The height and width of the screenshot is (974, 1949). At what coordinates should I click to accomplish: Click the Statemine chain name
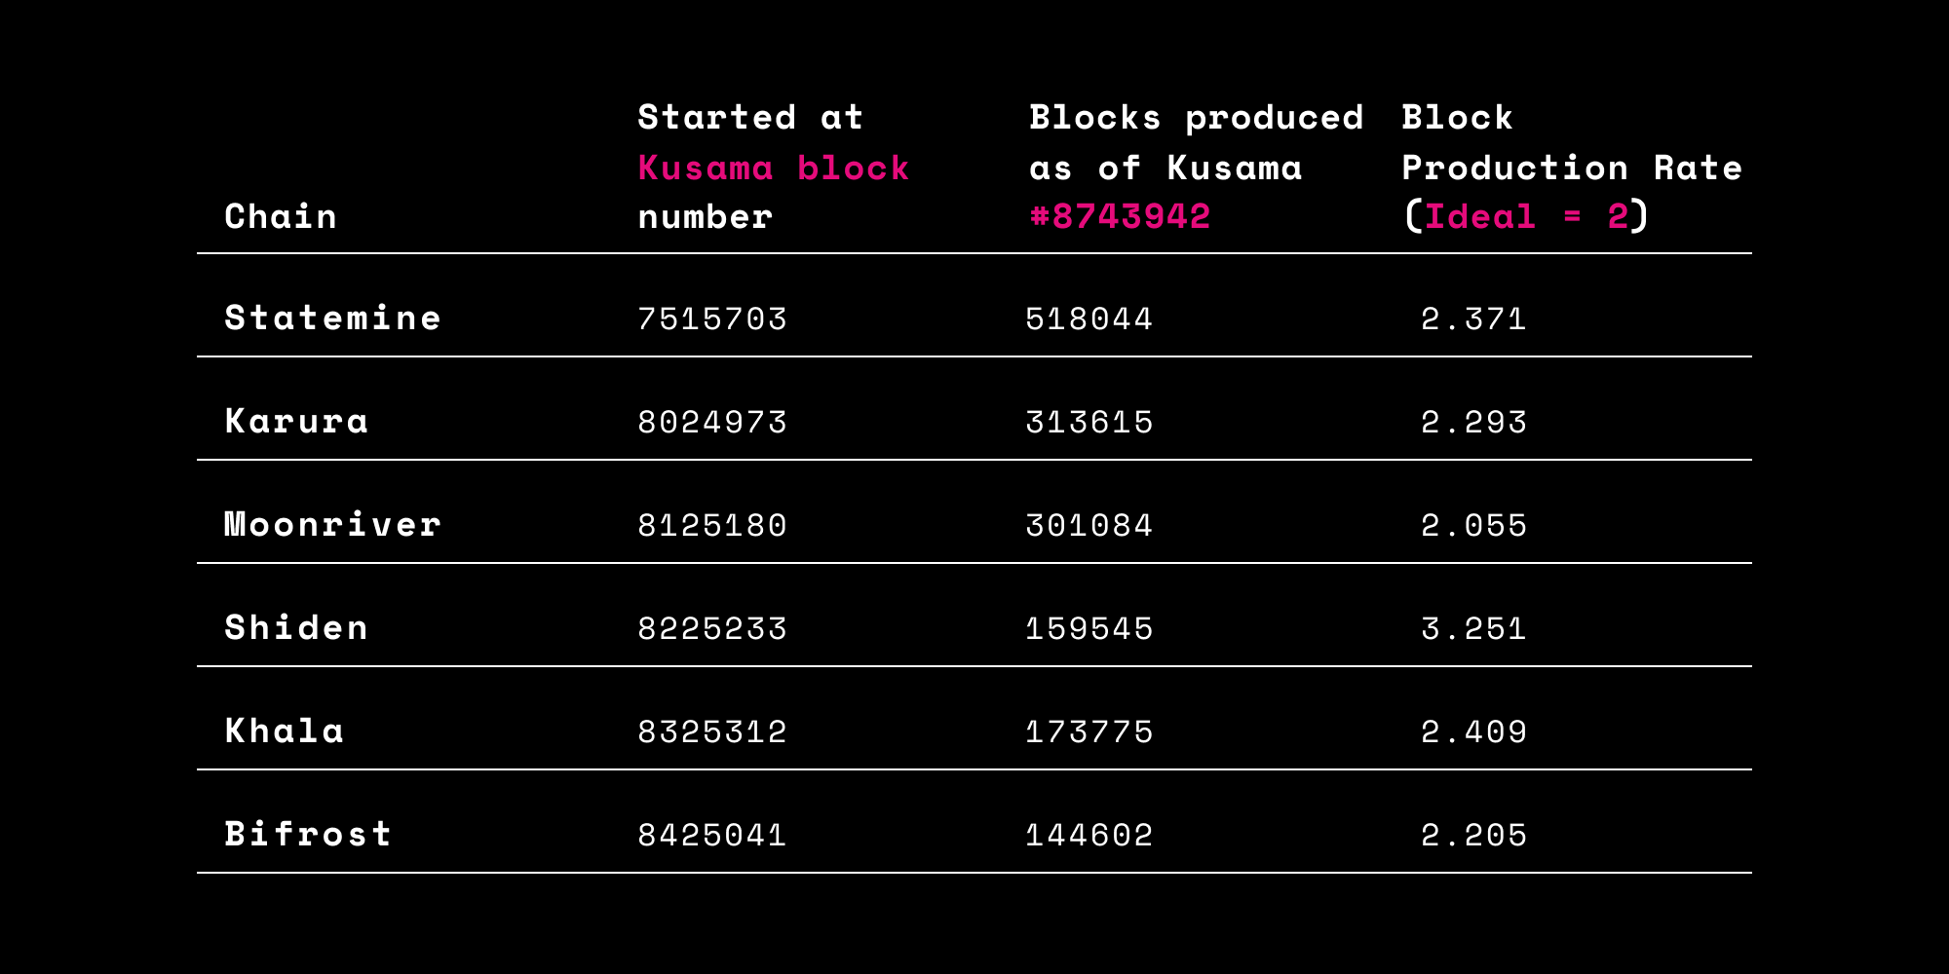(x=332, y=318)
